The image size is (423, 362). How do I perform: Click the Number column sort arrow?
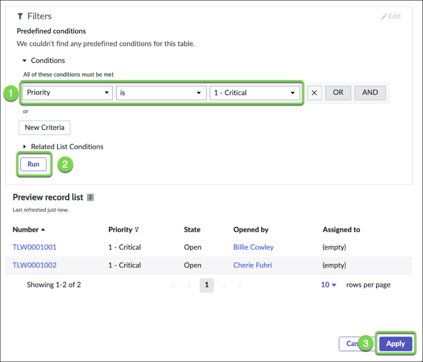43,230
